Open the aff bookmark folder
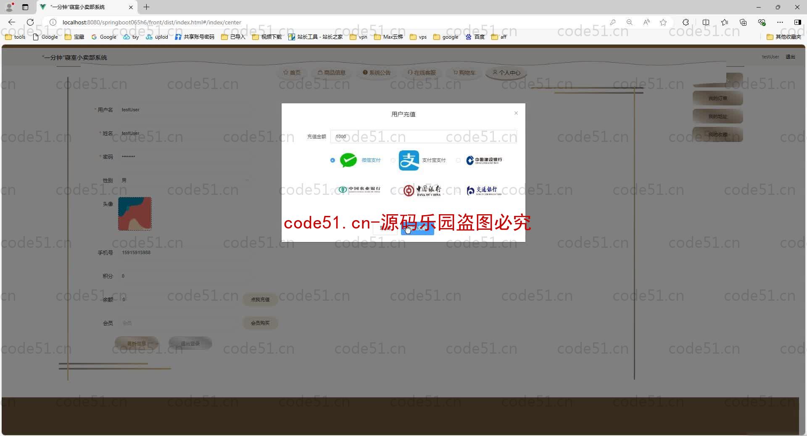807x436 pixels. point(499,37)
